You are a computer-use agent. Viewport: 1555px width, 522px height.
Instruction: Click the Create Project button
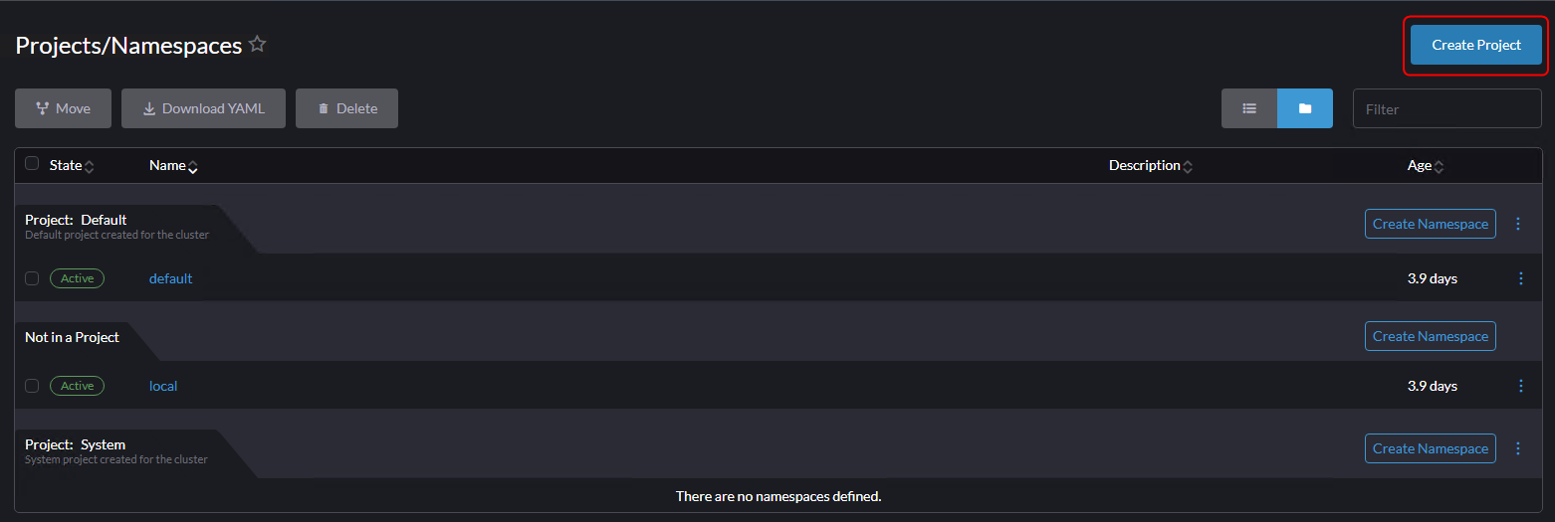pos(1475,45)
